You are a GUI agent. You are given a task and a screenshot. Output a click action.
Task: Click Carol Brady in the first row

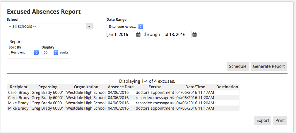(x=19, y=92)
